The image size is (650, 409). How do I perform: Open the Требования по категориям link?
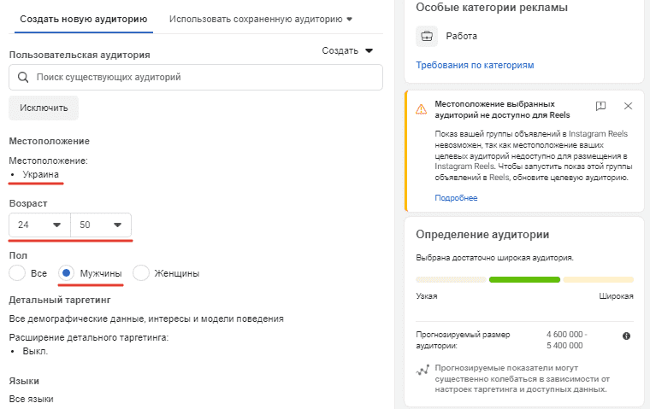tap(474, 65)
